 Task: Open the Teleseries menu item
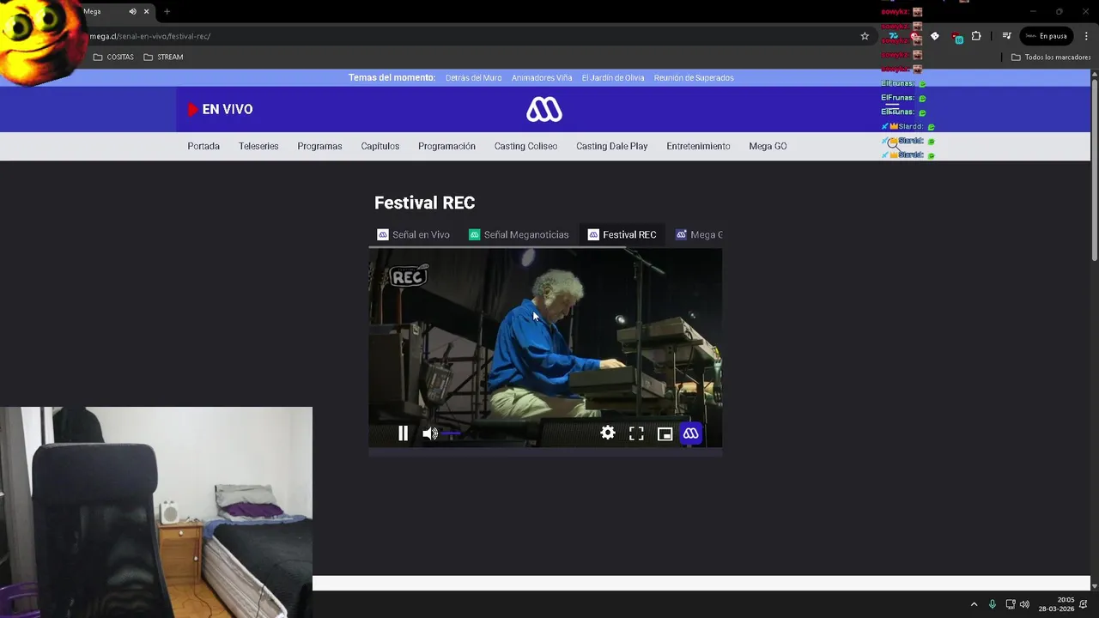point(258,146)
